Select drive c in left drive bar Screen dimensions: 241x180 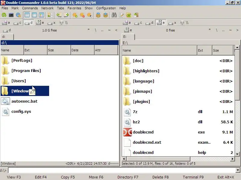tap(17, 23)
